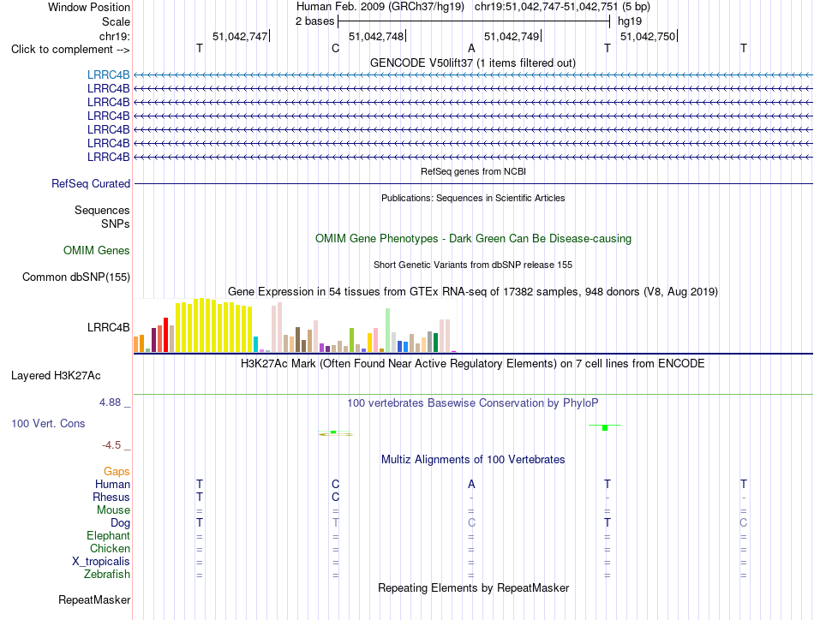Screen dimensions: 814x620
Task: Select the Human species label
Action: click(112, 484)
